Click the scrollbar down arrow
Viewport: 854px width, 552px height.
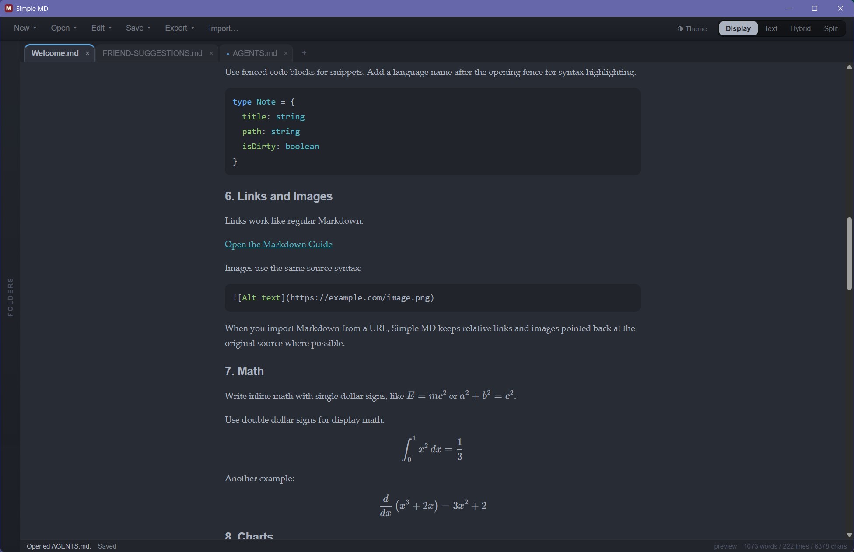point(849,535)
